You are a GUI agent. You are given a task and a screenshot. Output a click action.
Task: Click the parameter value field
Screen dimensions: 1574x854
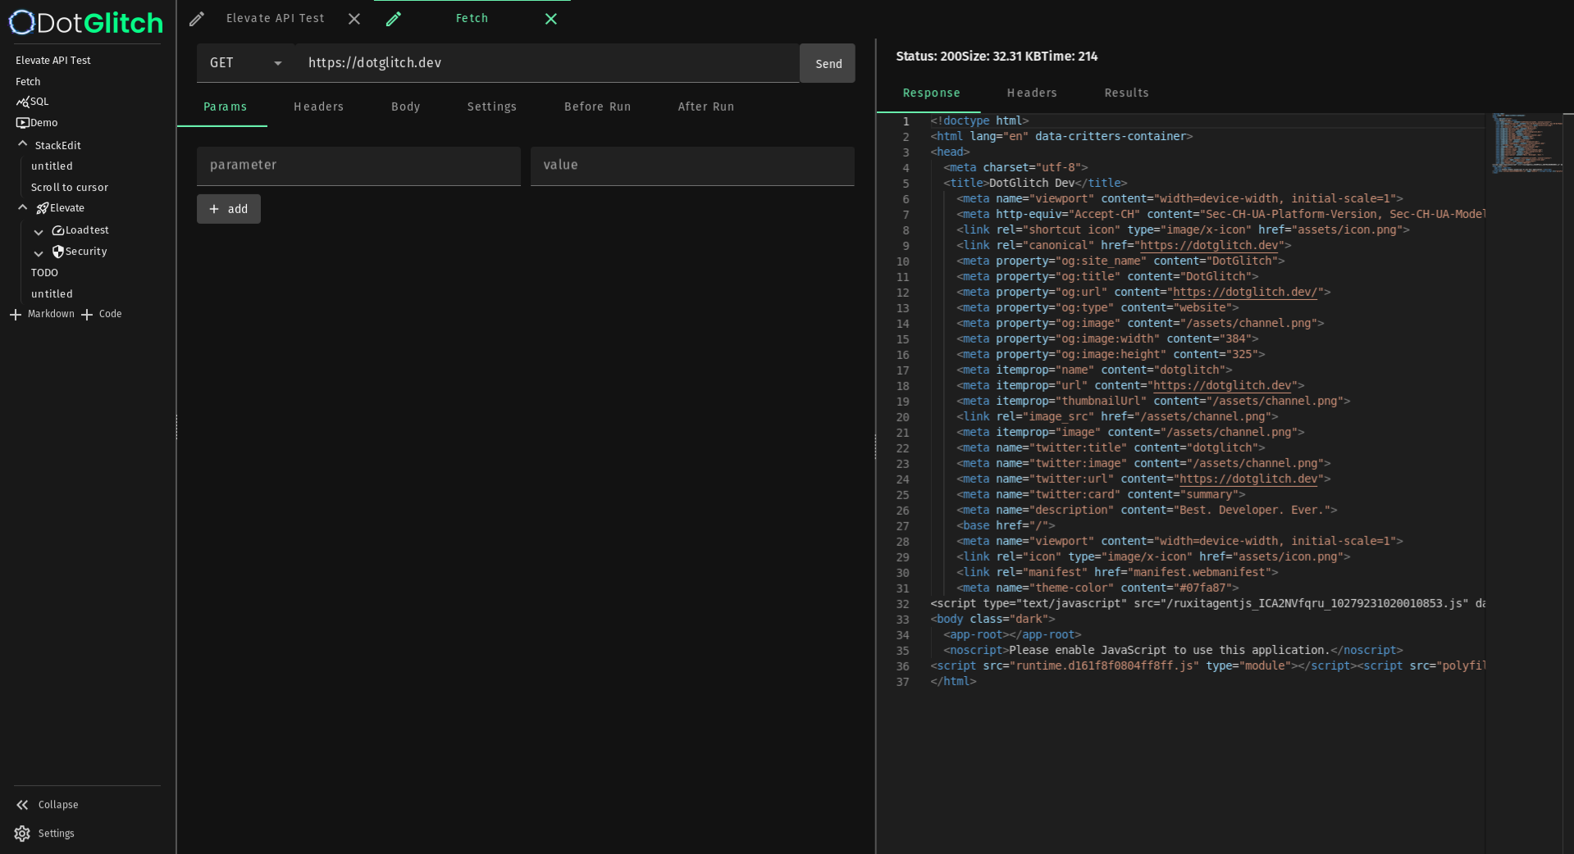(692, 166)
